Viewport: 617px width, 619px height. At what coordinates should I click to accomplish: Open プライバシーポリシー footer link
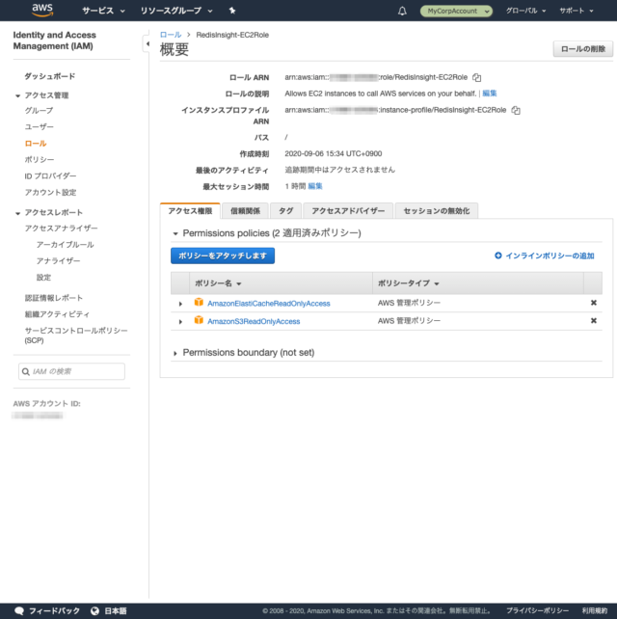click(537, 610)
